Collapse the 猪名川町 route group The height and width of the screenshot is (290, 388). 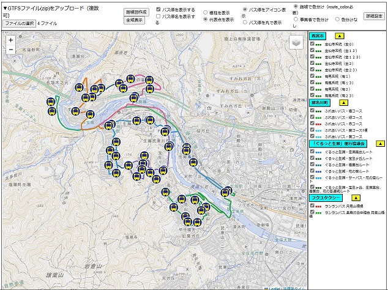[343, 103]
